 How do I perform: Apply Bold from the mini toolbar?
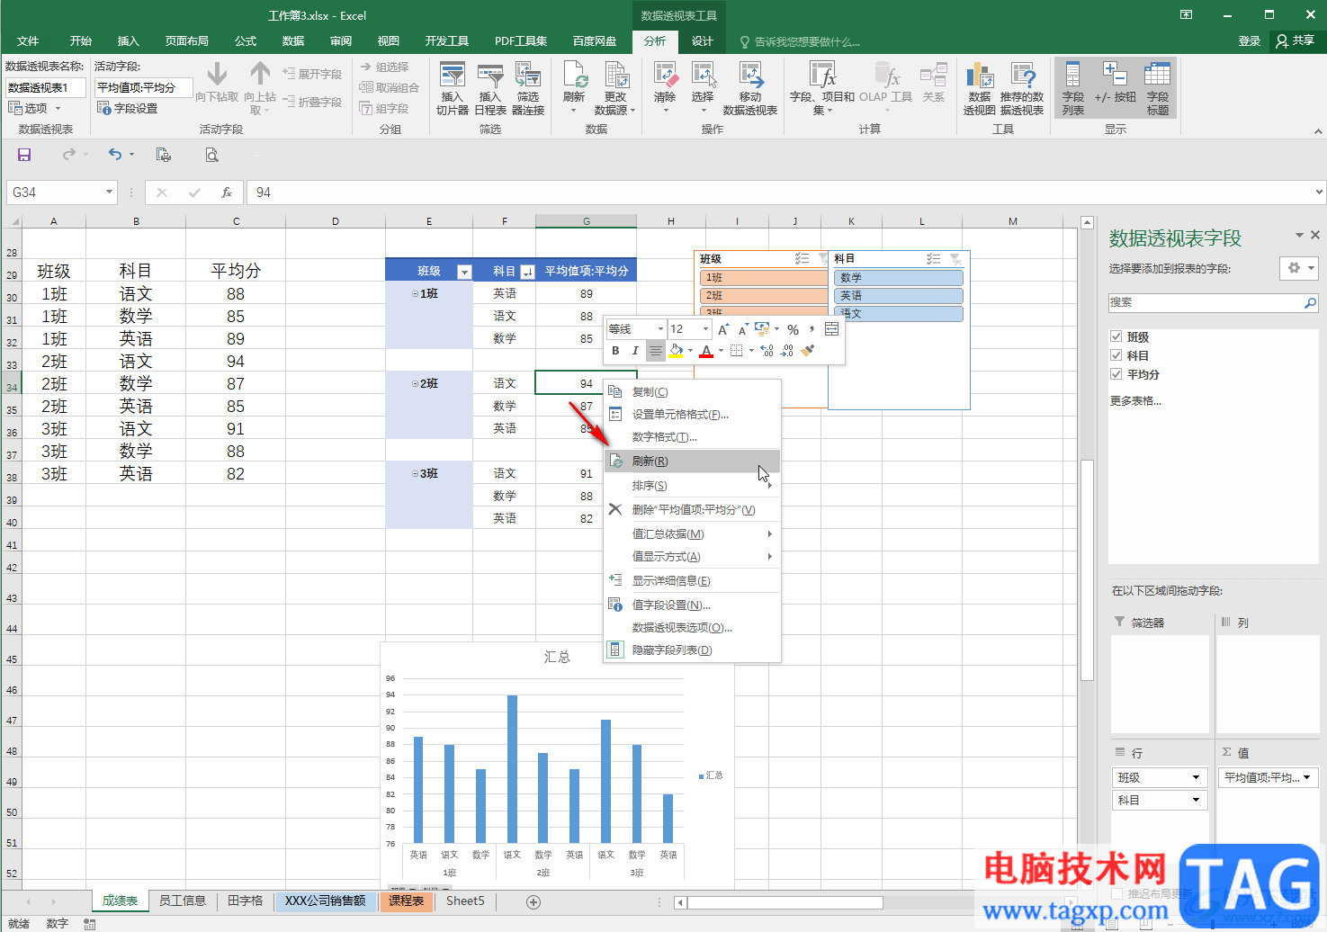(615, 351)
